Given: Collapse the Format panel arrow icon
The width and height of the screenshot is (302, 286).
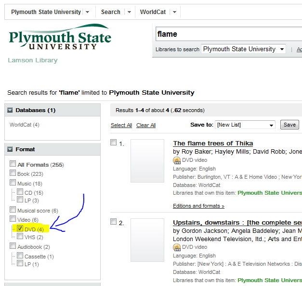Looking at the screenshot, I should 10,149.
